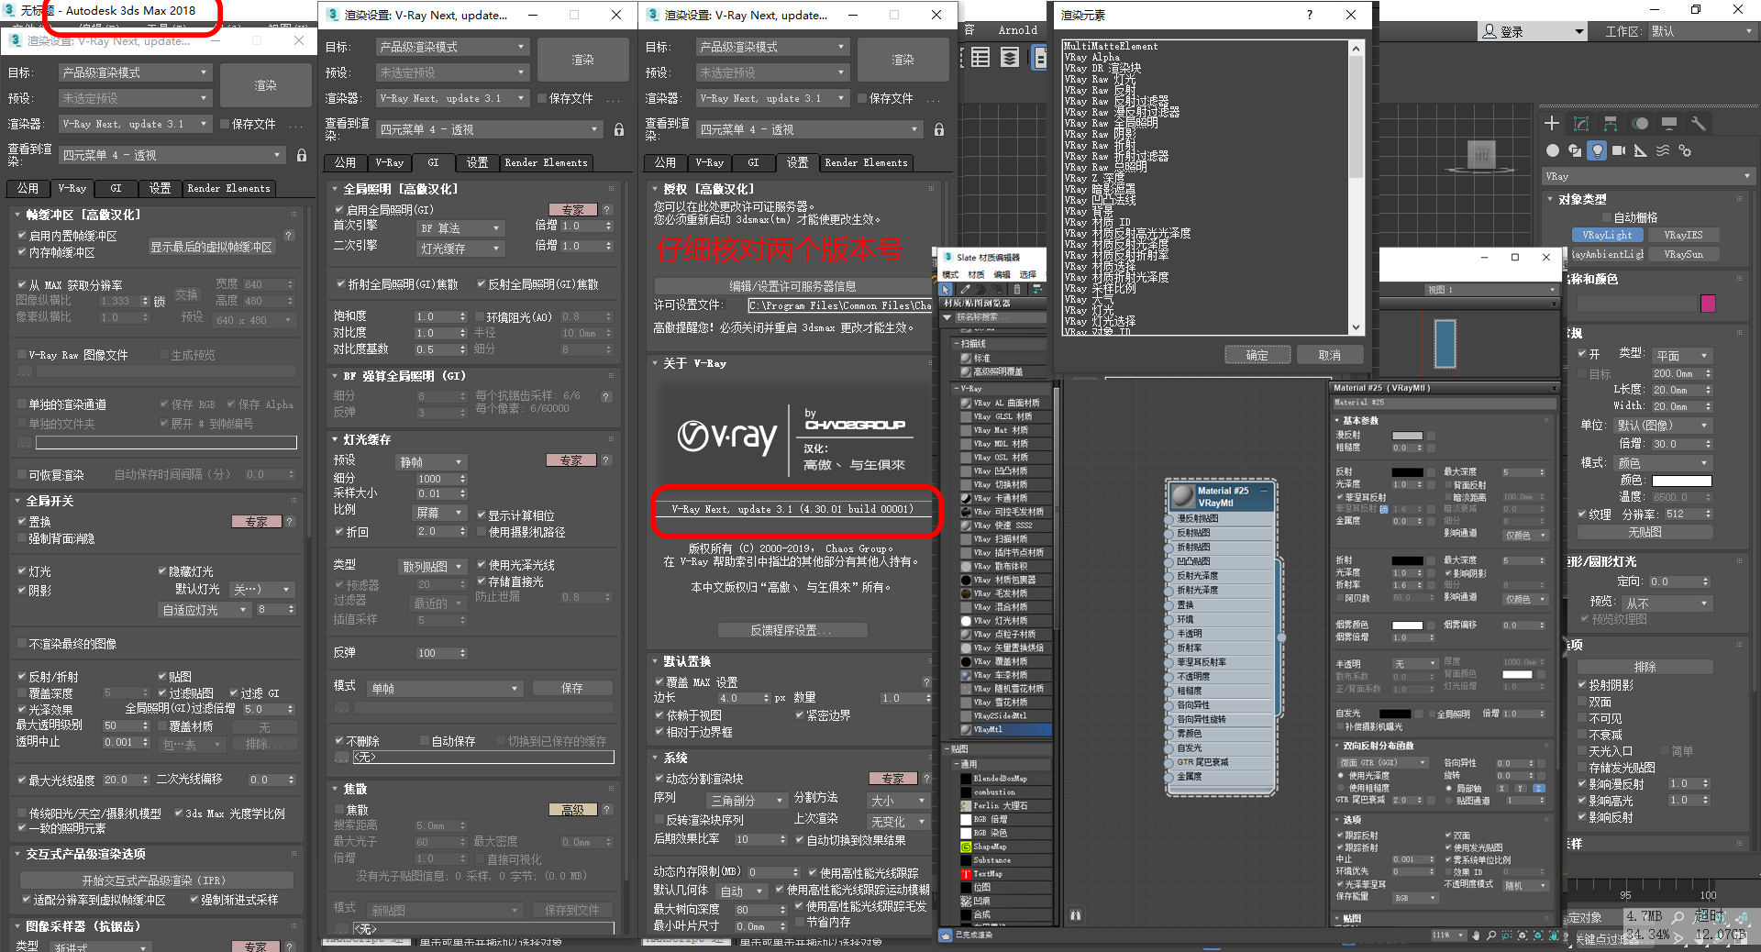Switch to GI tab in middle render setup
This screenshot has height=952, width=1761.
point(433,162)
